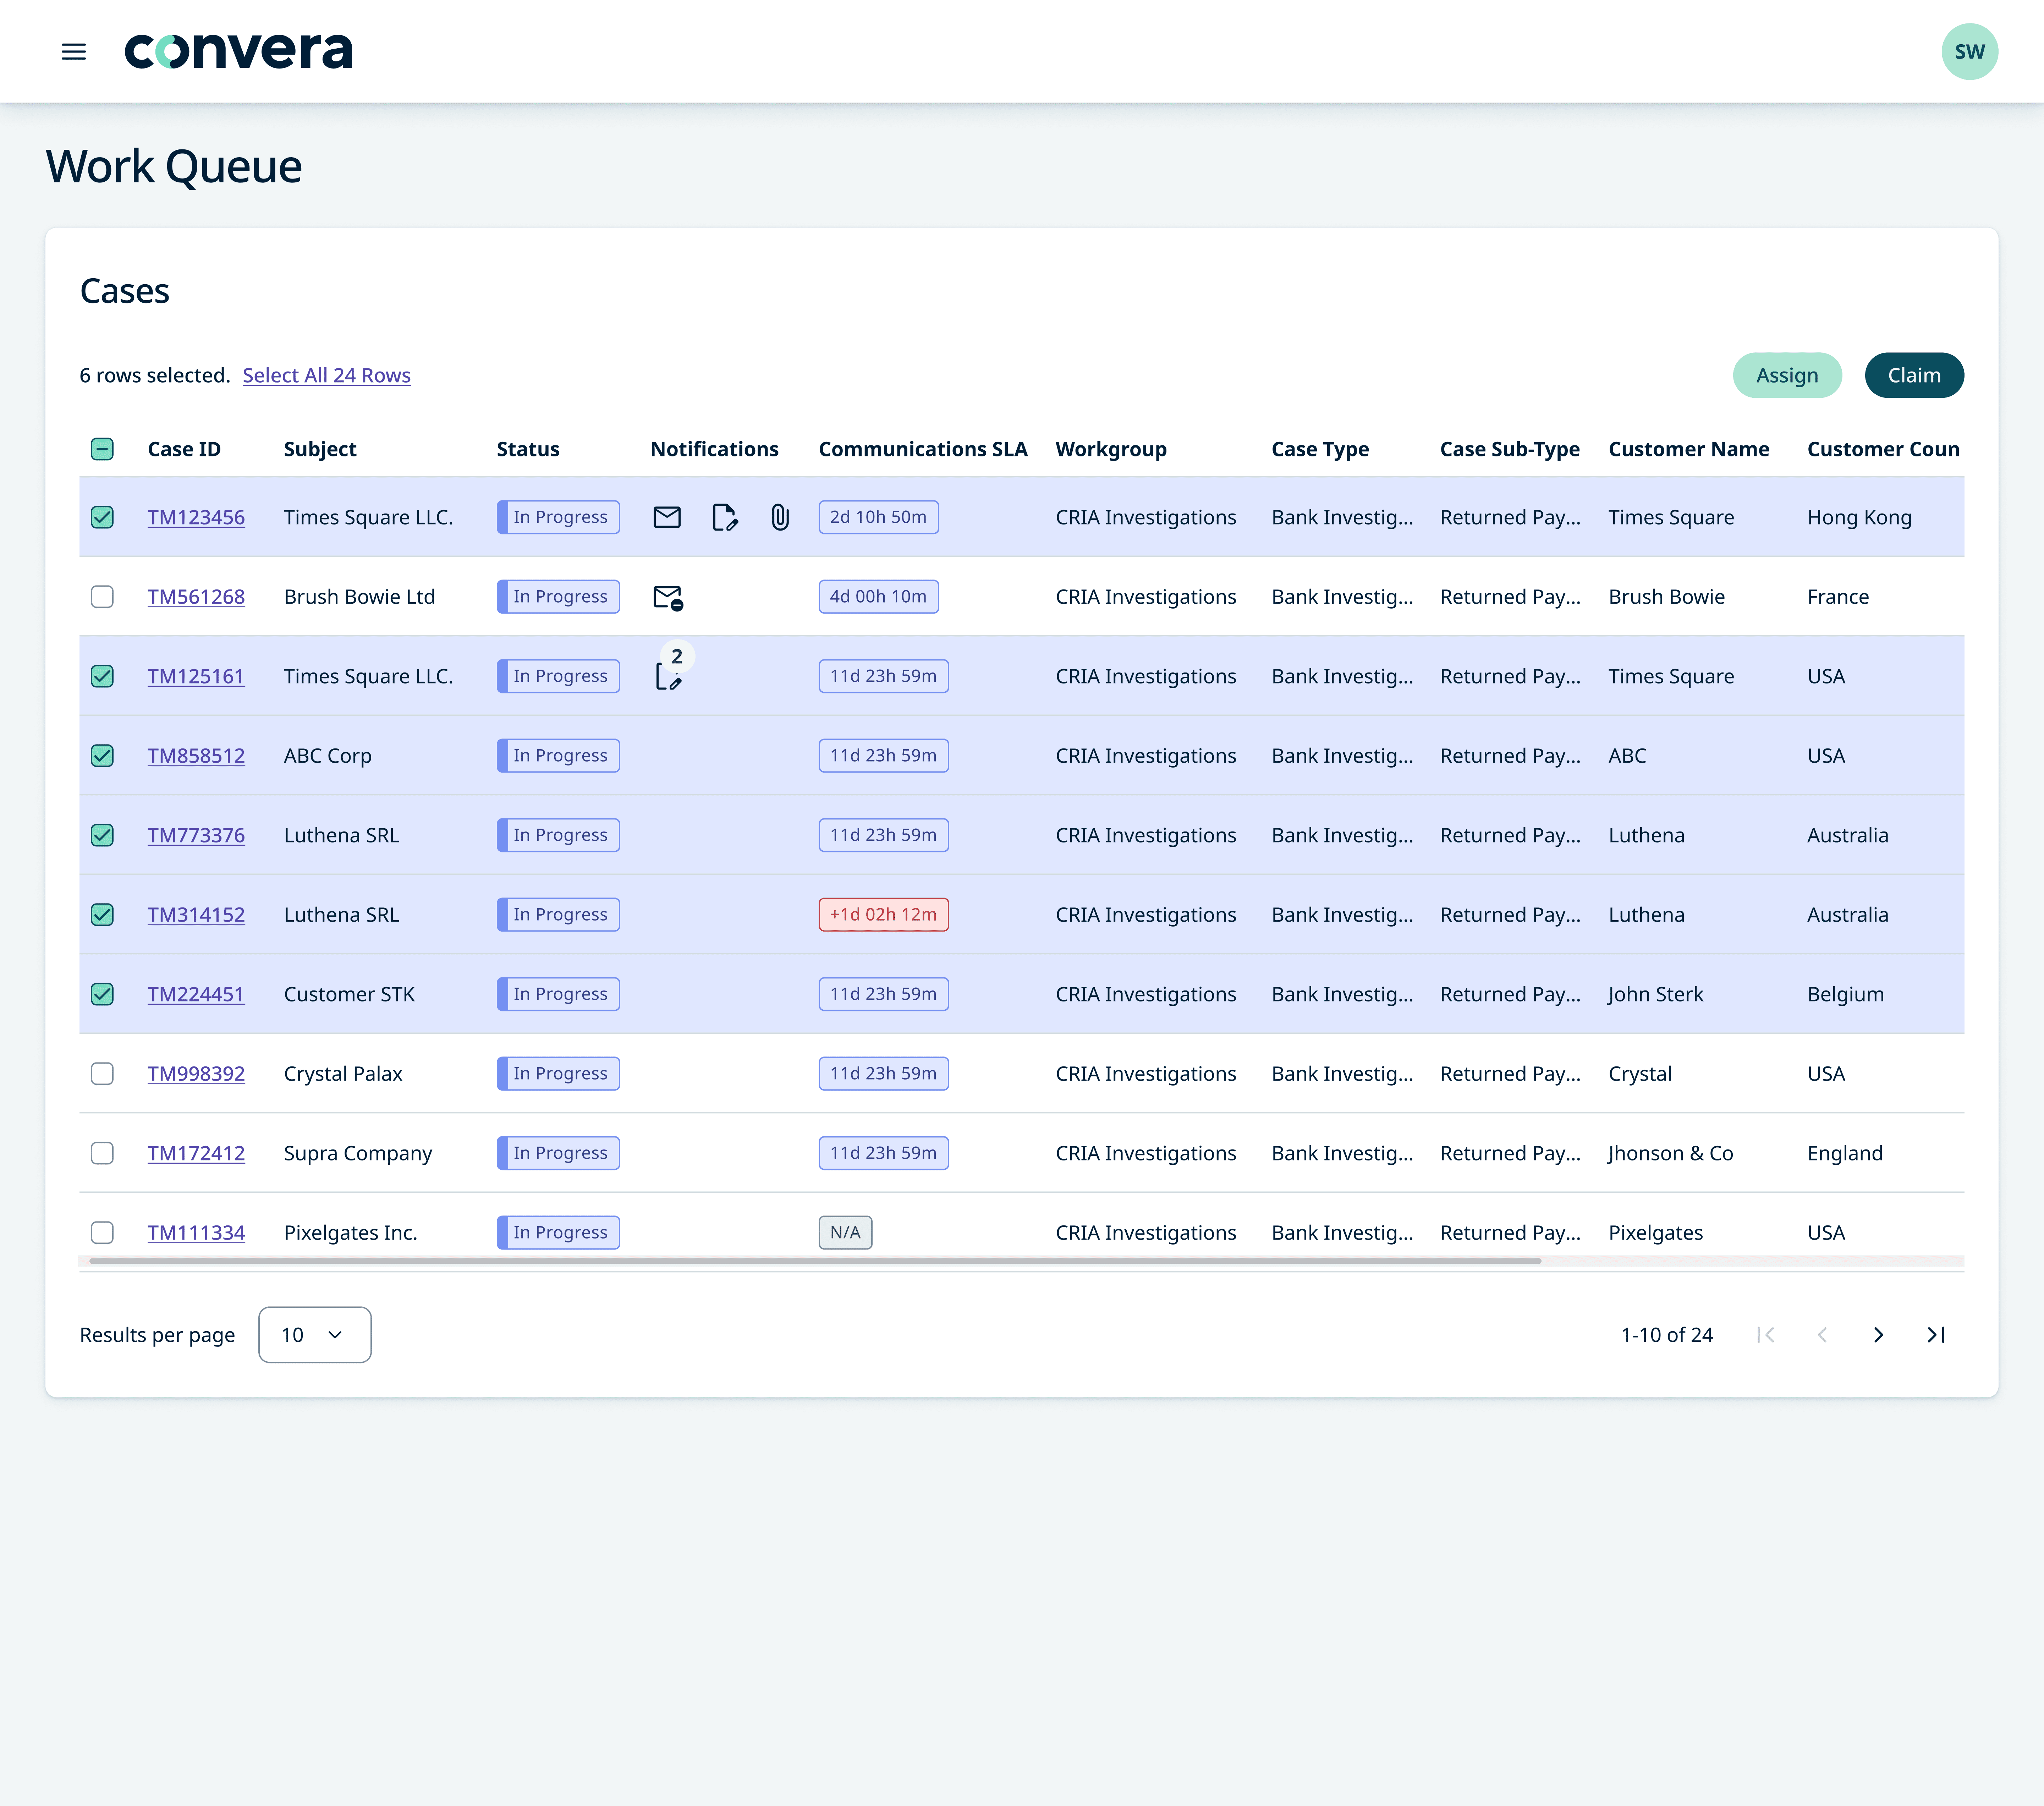Click the blocked email icon for TM561268
Viewport: 2044px width, 1806px height.
pos(667,597)
